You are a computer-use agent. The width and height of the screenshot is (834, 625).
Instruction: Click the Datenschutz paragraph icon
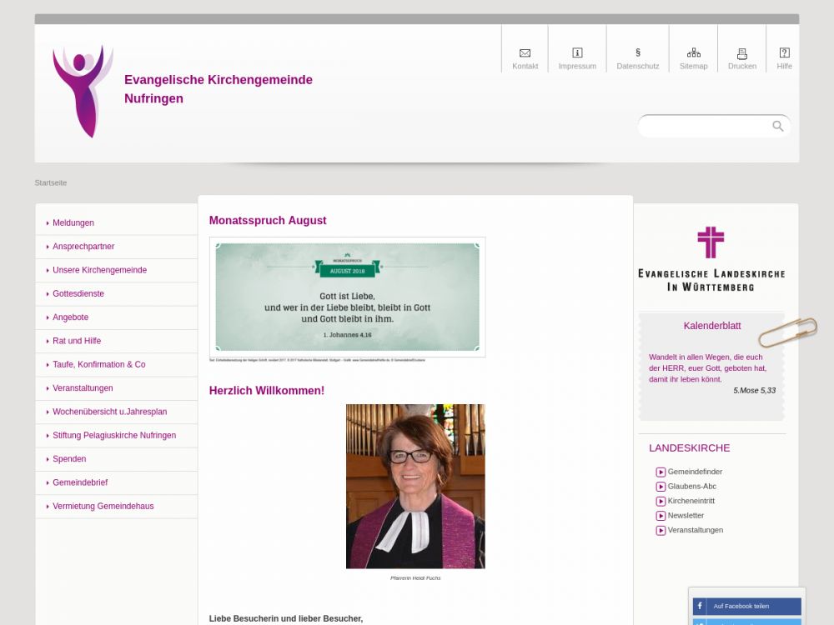click(638, 53)
